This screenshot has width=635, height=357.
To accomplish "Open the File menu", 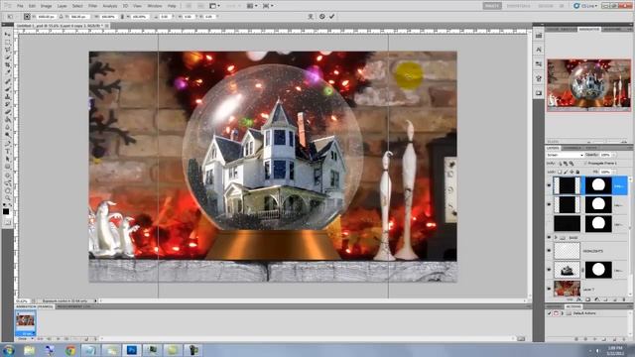I will (x=20, y=6).
